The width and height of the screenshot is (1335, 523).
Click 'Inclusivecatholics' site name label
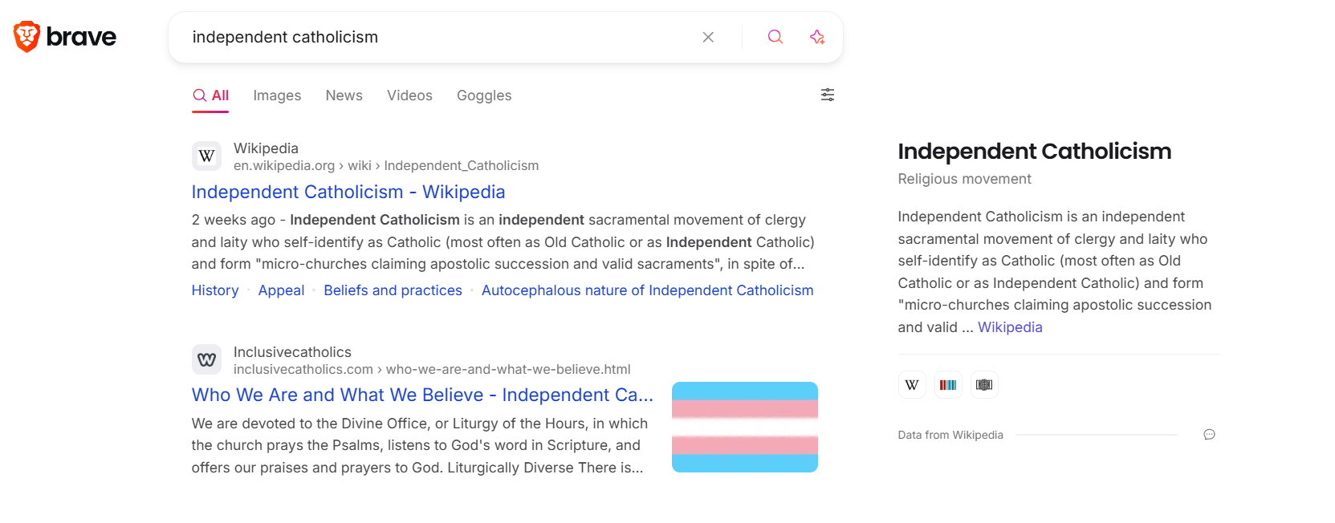(x=292, y=352)
